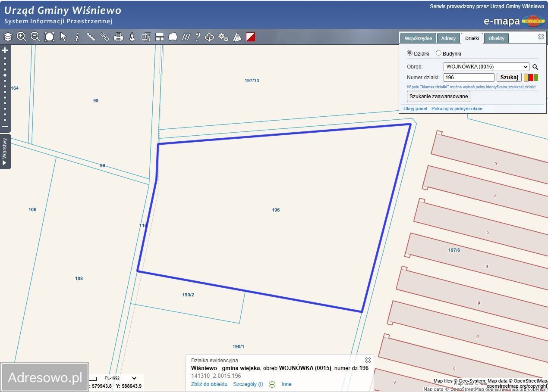Click parcel label 106 on map
The width and height of the screenshot is (548, 392).
[32, 210]
